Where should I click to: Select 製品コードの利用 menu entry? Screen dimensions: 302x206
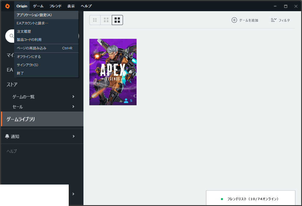click(46, 40)
